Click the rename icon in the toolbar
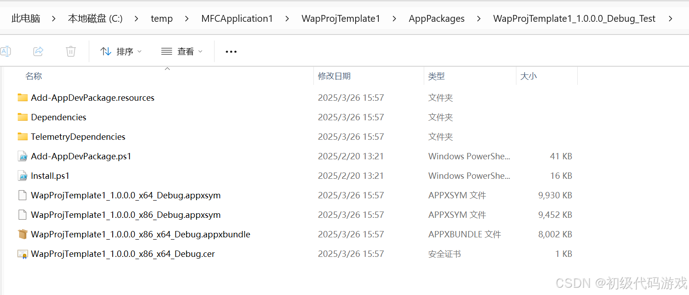Viewport: 689px width, 295px height. [x=5, y=51]
